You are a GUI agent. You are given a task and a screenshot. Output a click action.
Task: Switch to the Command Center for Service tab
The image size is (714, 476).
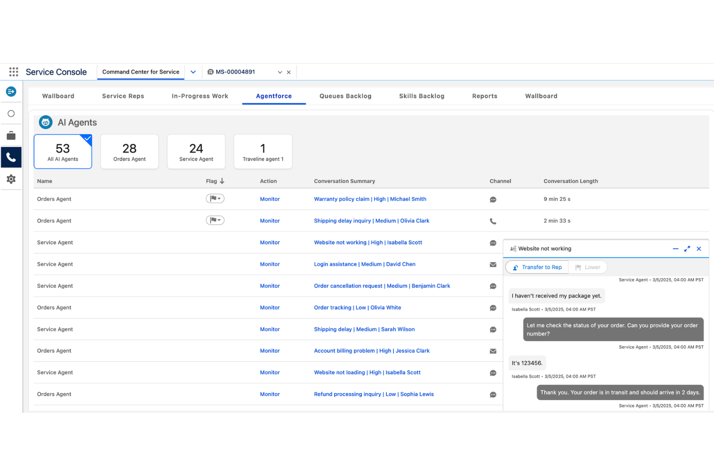141,72
